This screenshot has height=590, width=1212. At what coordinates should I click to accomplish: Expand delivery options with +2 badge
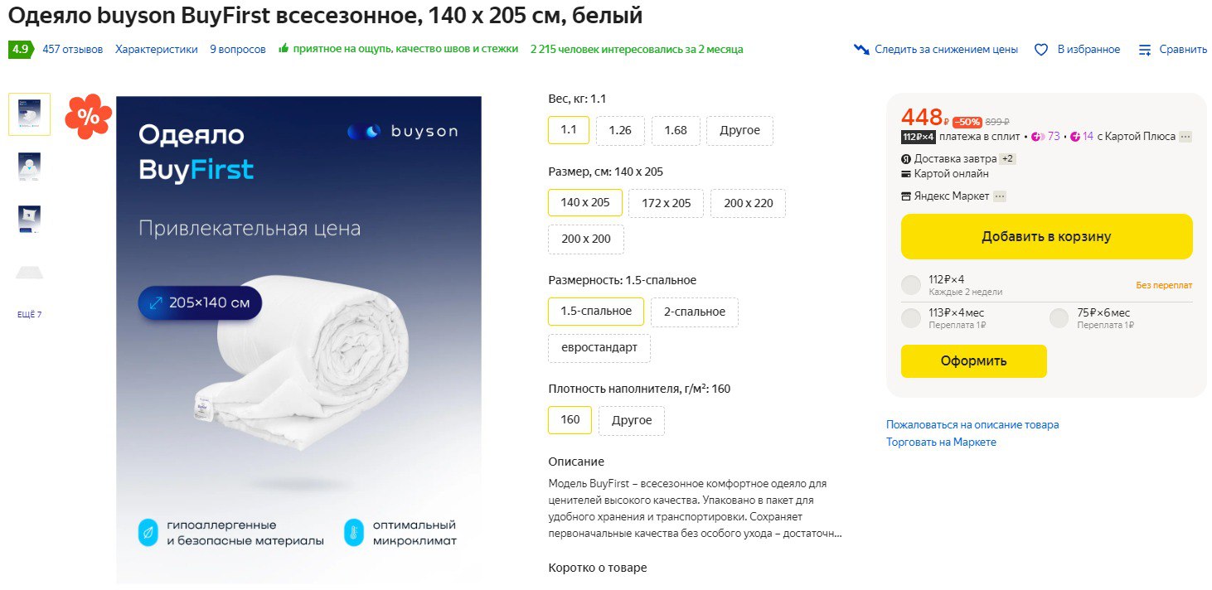(1007, 158)
